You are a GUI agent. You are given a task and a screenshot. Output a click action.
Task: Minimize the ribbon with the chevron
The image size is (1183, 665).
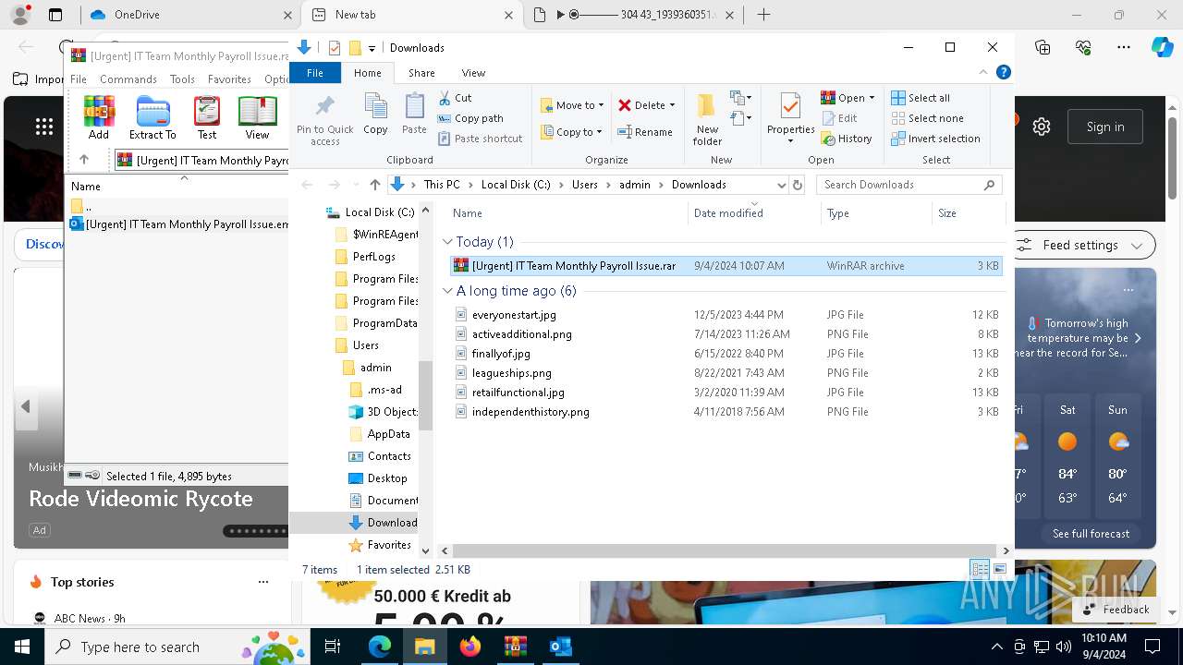[983, 72]
